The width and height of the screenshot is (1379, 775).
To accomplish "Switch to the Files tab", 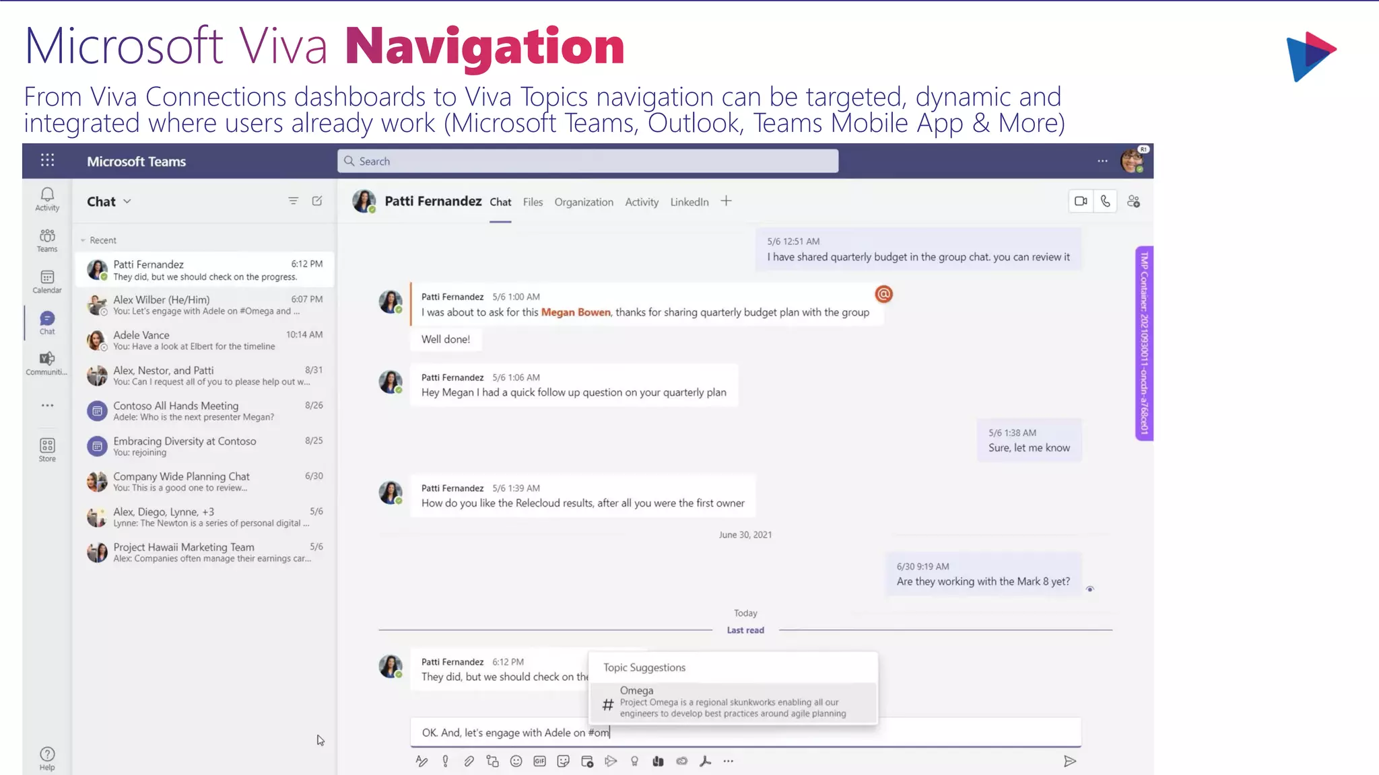I will pos(533,202).
